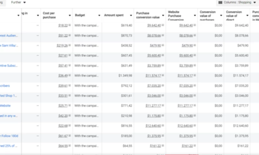Open Purchase conversion value sort arrow

pos(163,15)
